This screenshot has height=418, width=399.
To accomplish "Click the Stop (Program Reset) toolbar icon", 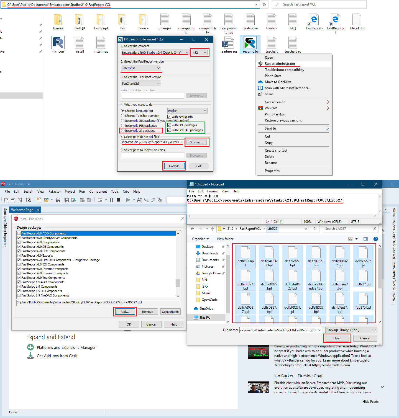I will pos(118,200).
